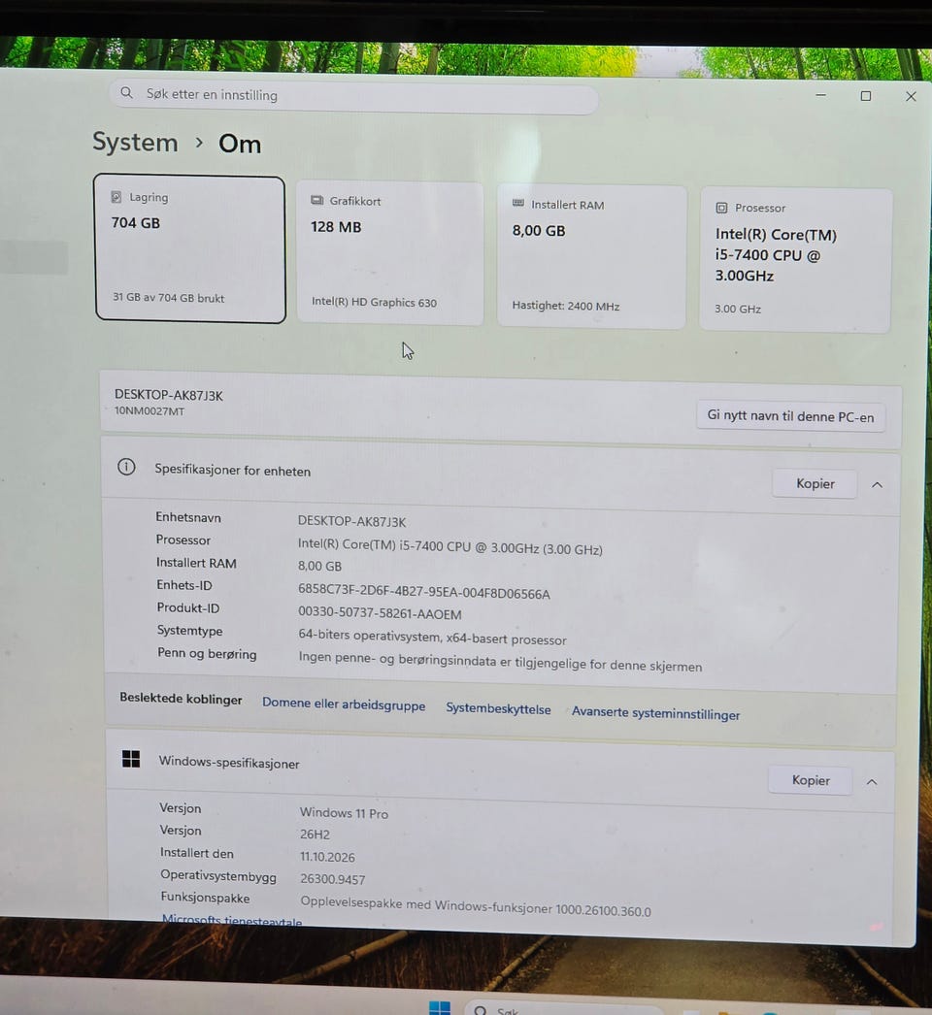932x1015 pixels.
Task: Go back to System in the breadcrumb
Action: point(135,142)
